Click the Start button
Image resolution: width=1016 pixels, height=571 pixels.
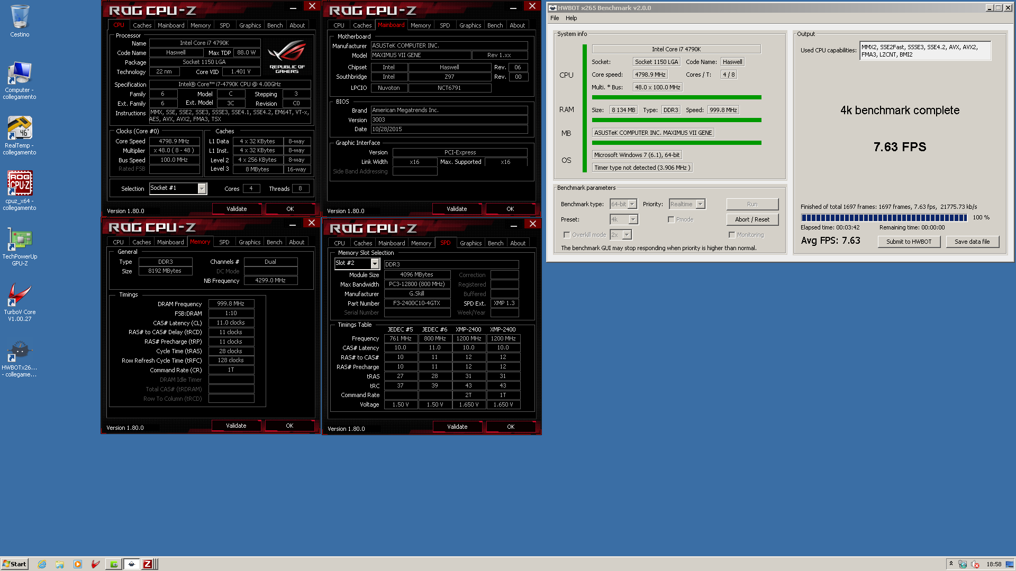[14, 564]
